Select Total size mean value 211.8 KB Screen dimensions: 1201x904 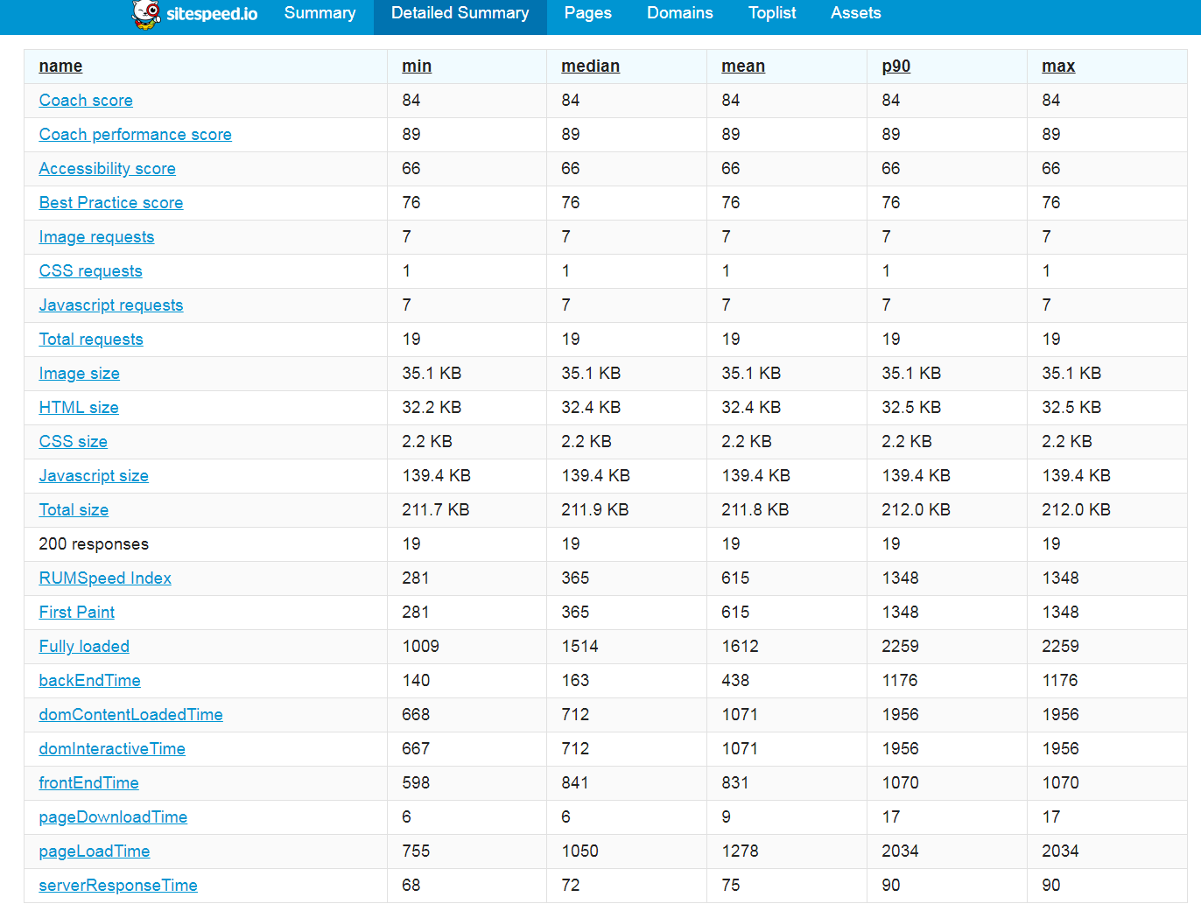pyautogui.click(x=755, y=510)
